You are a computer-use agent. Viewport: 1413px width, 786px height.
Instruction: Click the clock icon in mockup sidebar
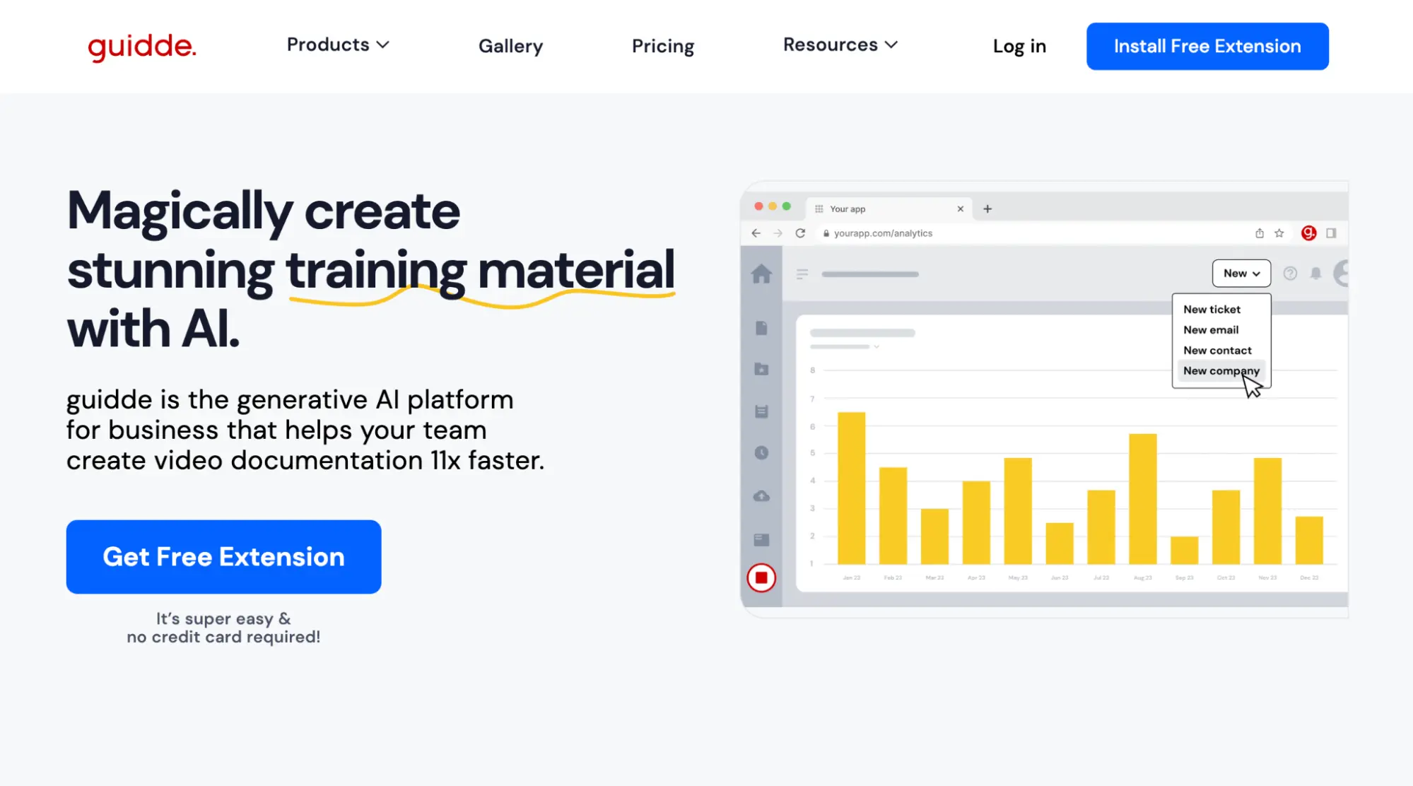pos(761,453)
